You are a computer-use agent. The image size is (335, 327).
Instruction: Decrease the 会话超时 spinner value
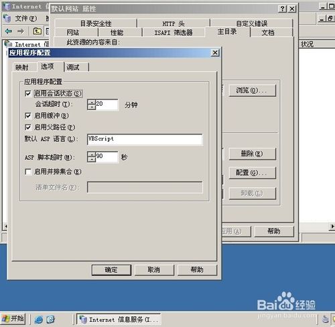[x=92, y=107]
